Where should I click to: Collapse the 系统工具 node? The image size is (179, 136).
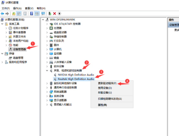[x=2, y=24]
